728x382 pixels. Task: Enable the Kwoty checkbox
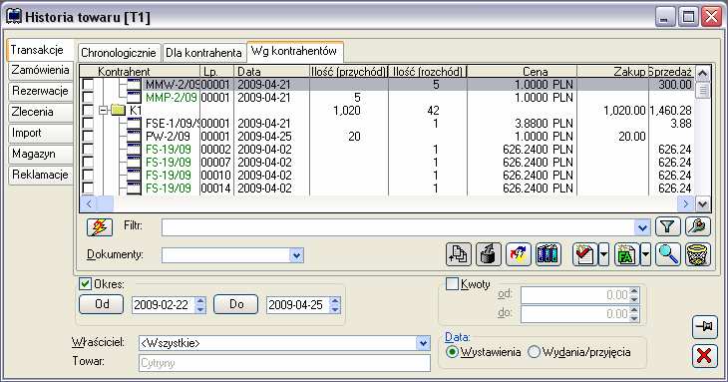452,283
